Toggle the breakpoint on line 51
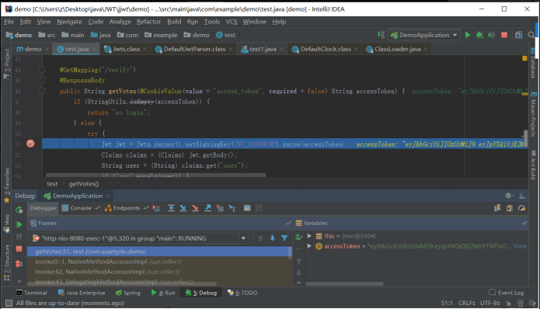 click(30, 144)
